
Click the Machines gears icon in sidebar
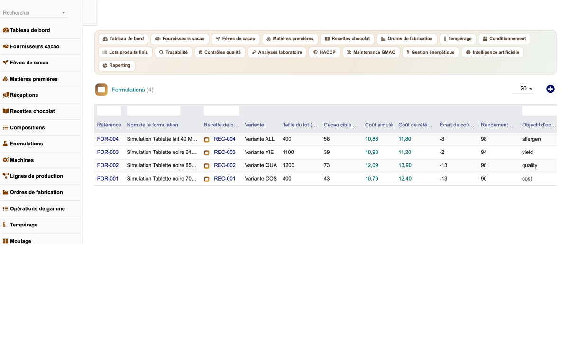(6, 160)
